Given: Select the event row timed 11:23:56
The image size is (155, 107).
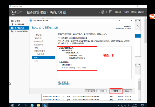Looking at the screenshot, I should (90, 99).
